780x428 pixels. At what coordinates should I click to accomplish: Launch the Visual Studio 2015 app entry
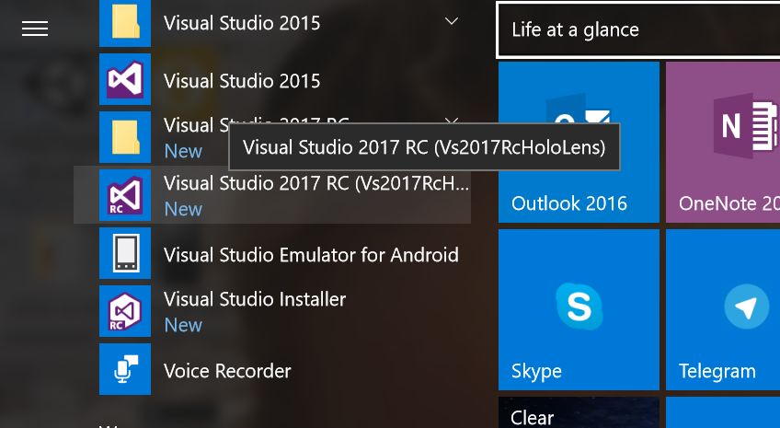[x=242, y=81]
